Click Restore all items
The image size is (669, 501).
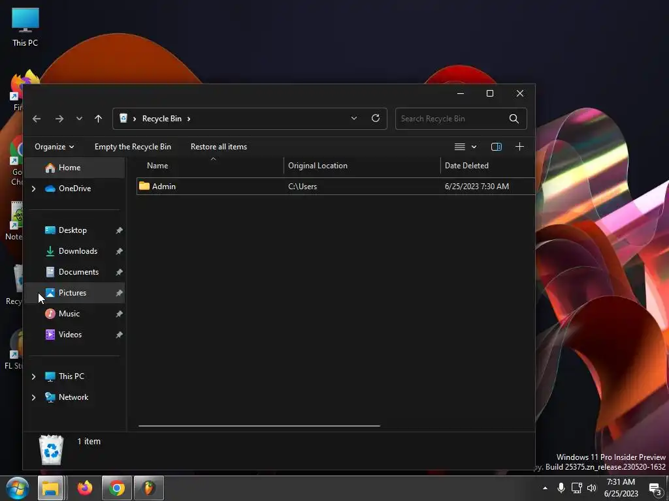point(218,147)
